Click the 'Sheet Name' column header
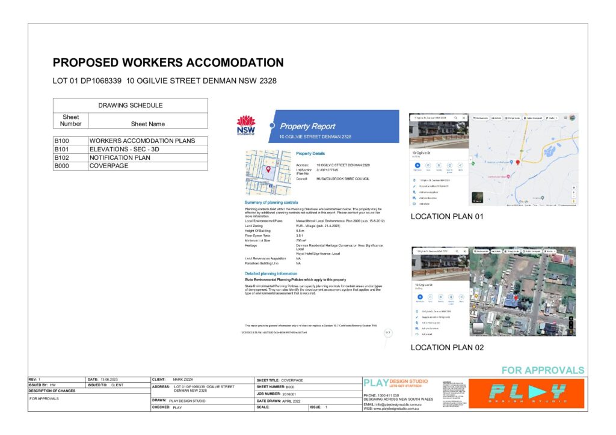The image size is (616, 435). tap(148, 124)
